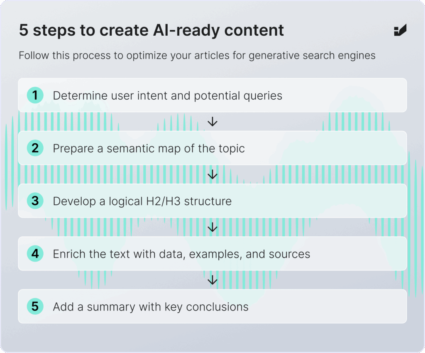This screenshot has height=353, width=425.
Task: Click empty right end of step 5 card
Action: [x=374, y=306]
